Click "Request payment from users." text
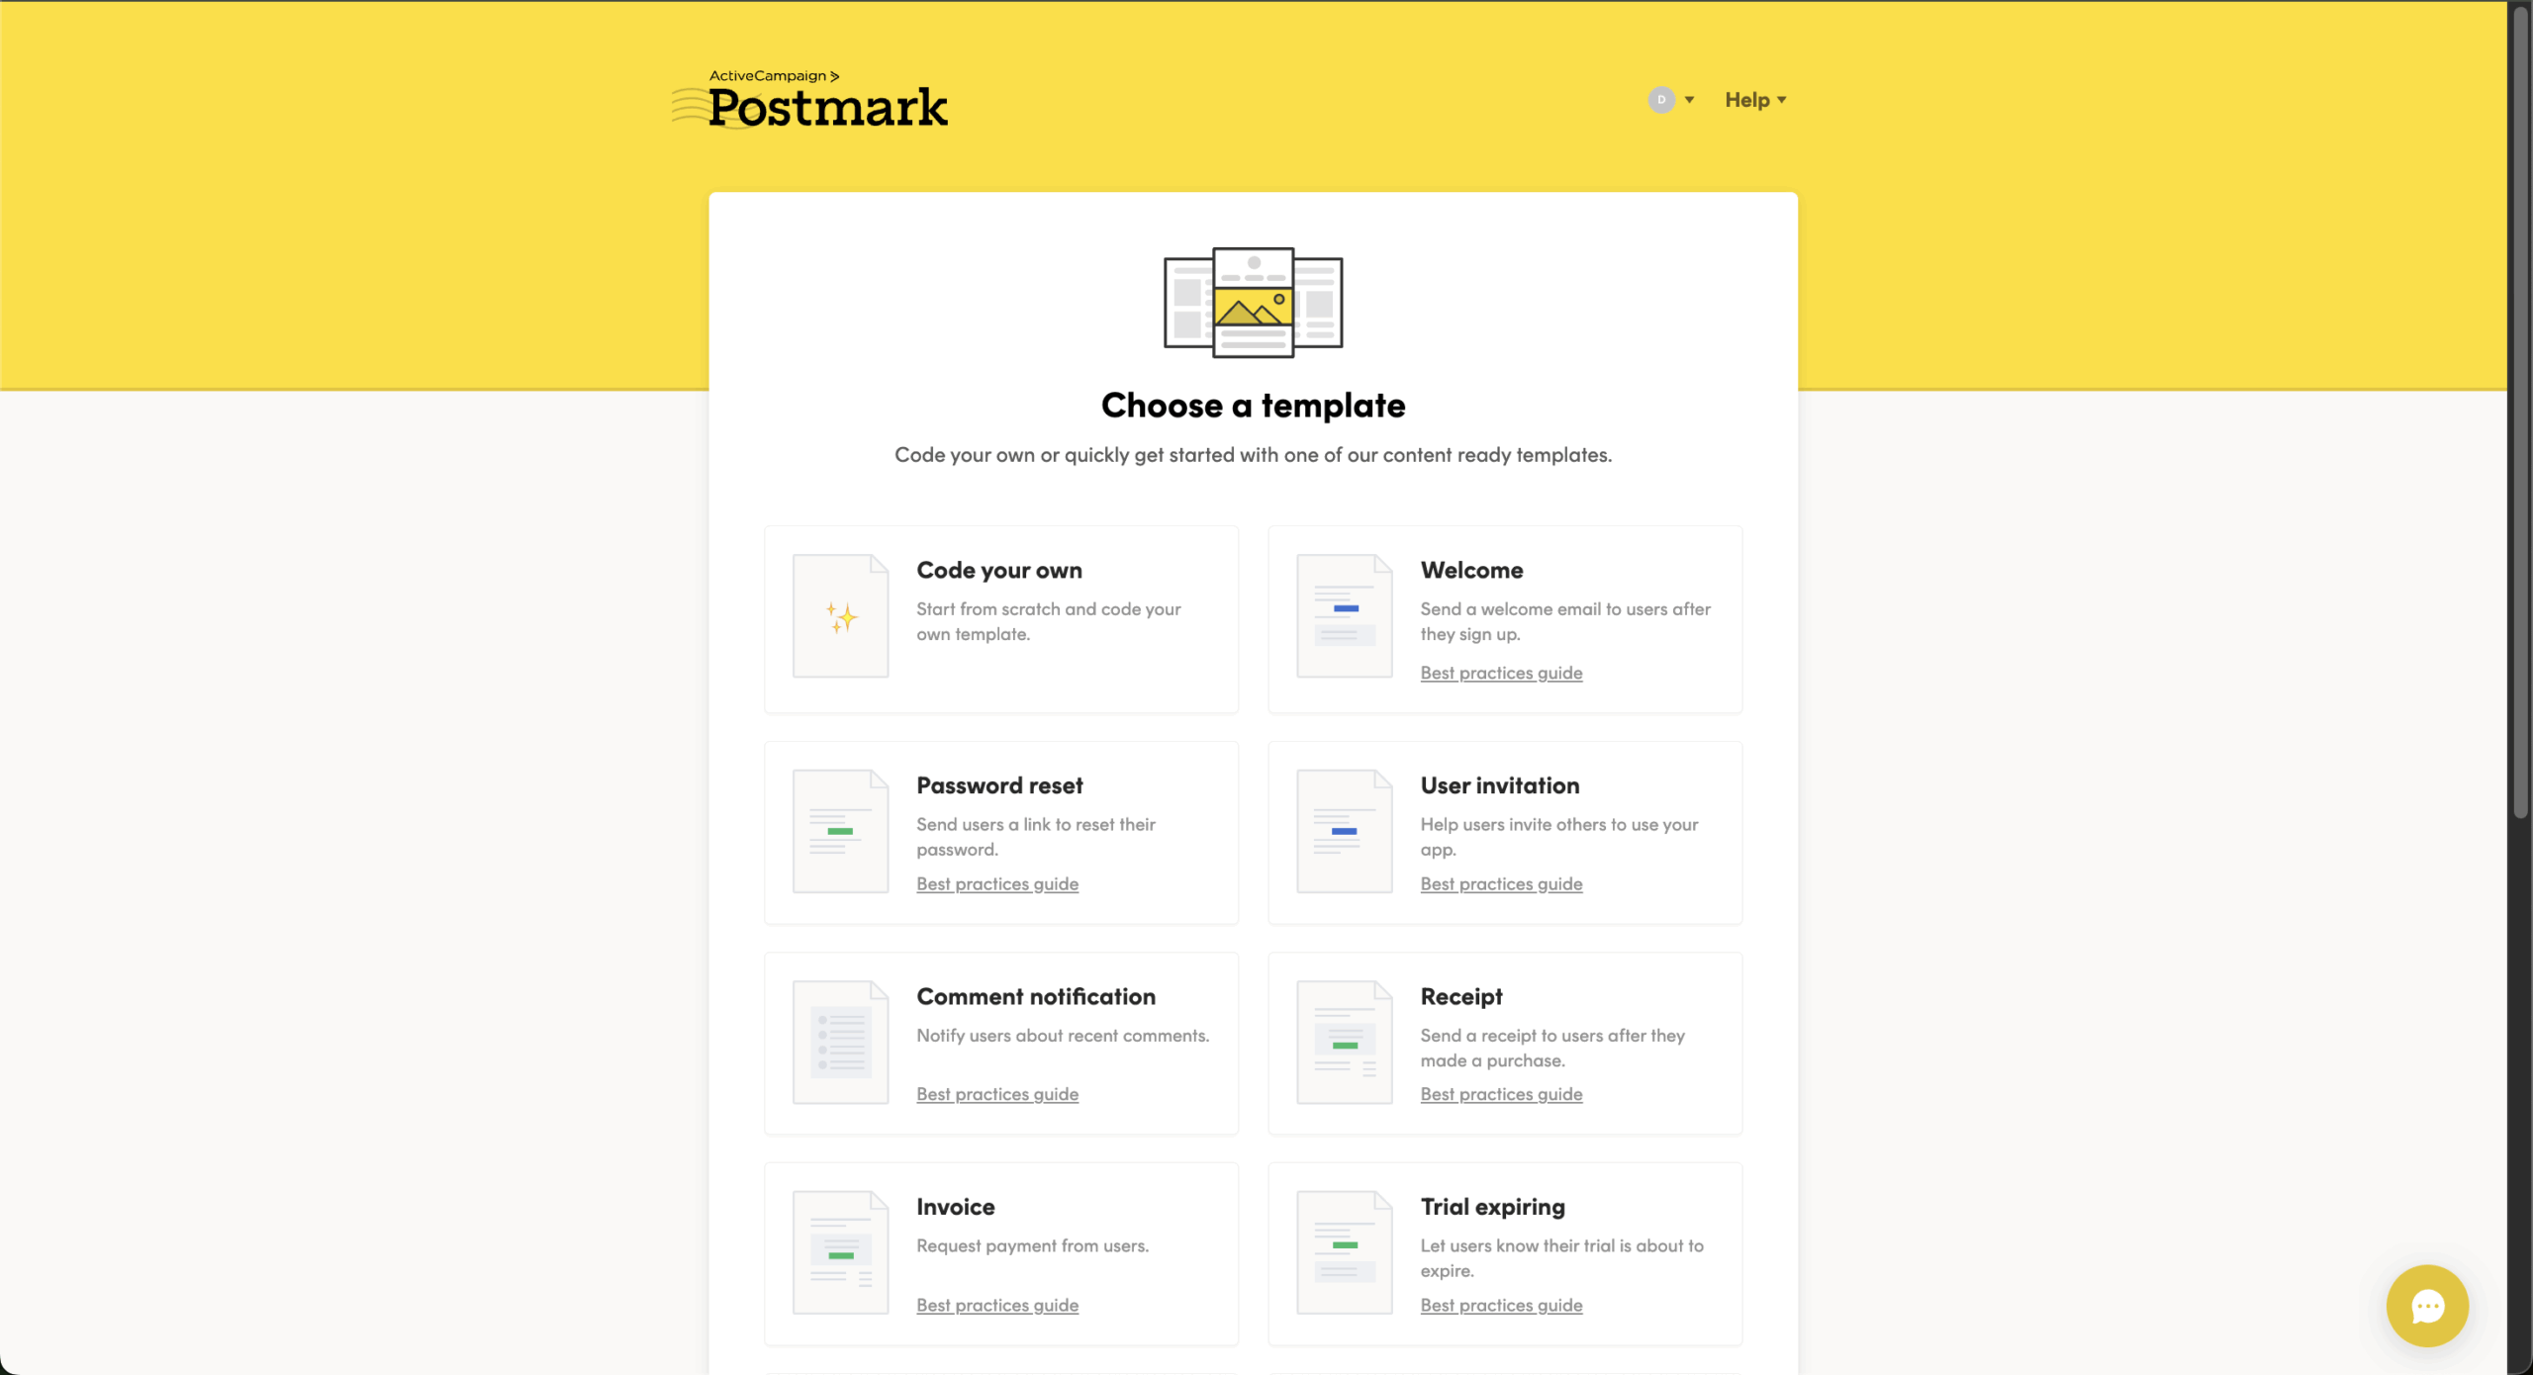The image size is (2533, 1375). tap(1032, 1246)
